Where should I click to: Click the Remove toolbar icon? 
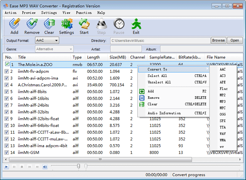[x=32, y=24]
